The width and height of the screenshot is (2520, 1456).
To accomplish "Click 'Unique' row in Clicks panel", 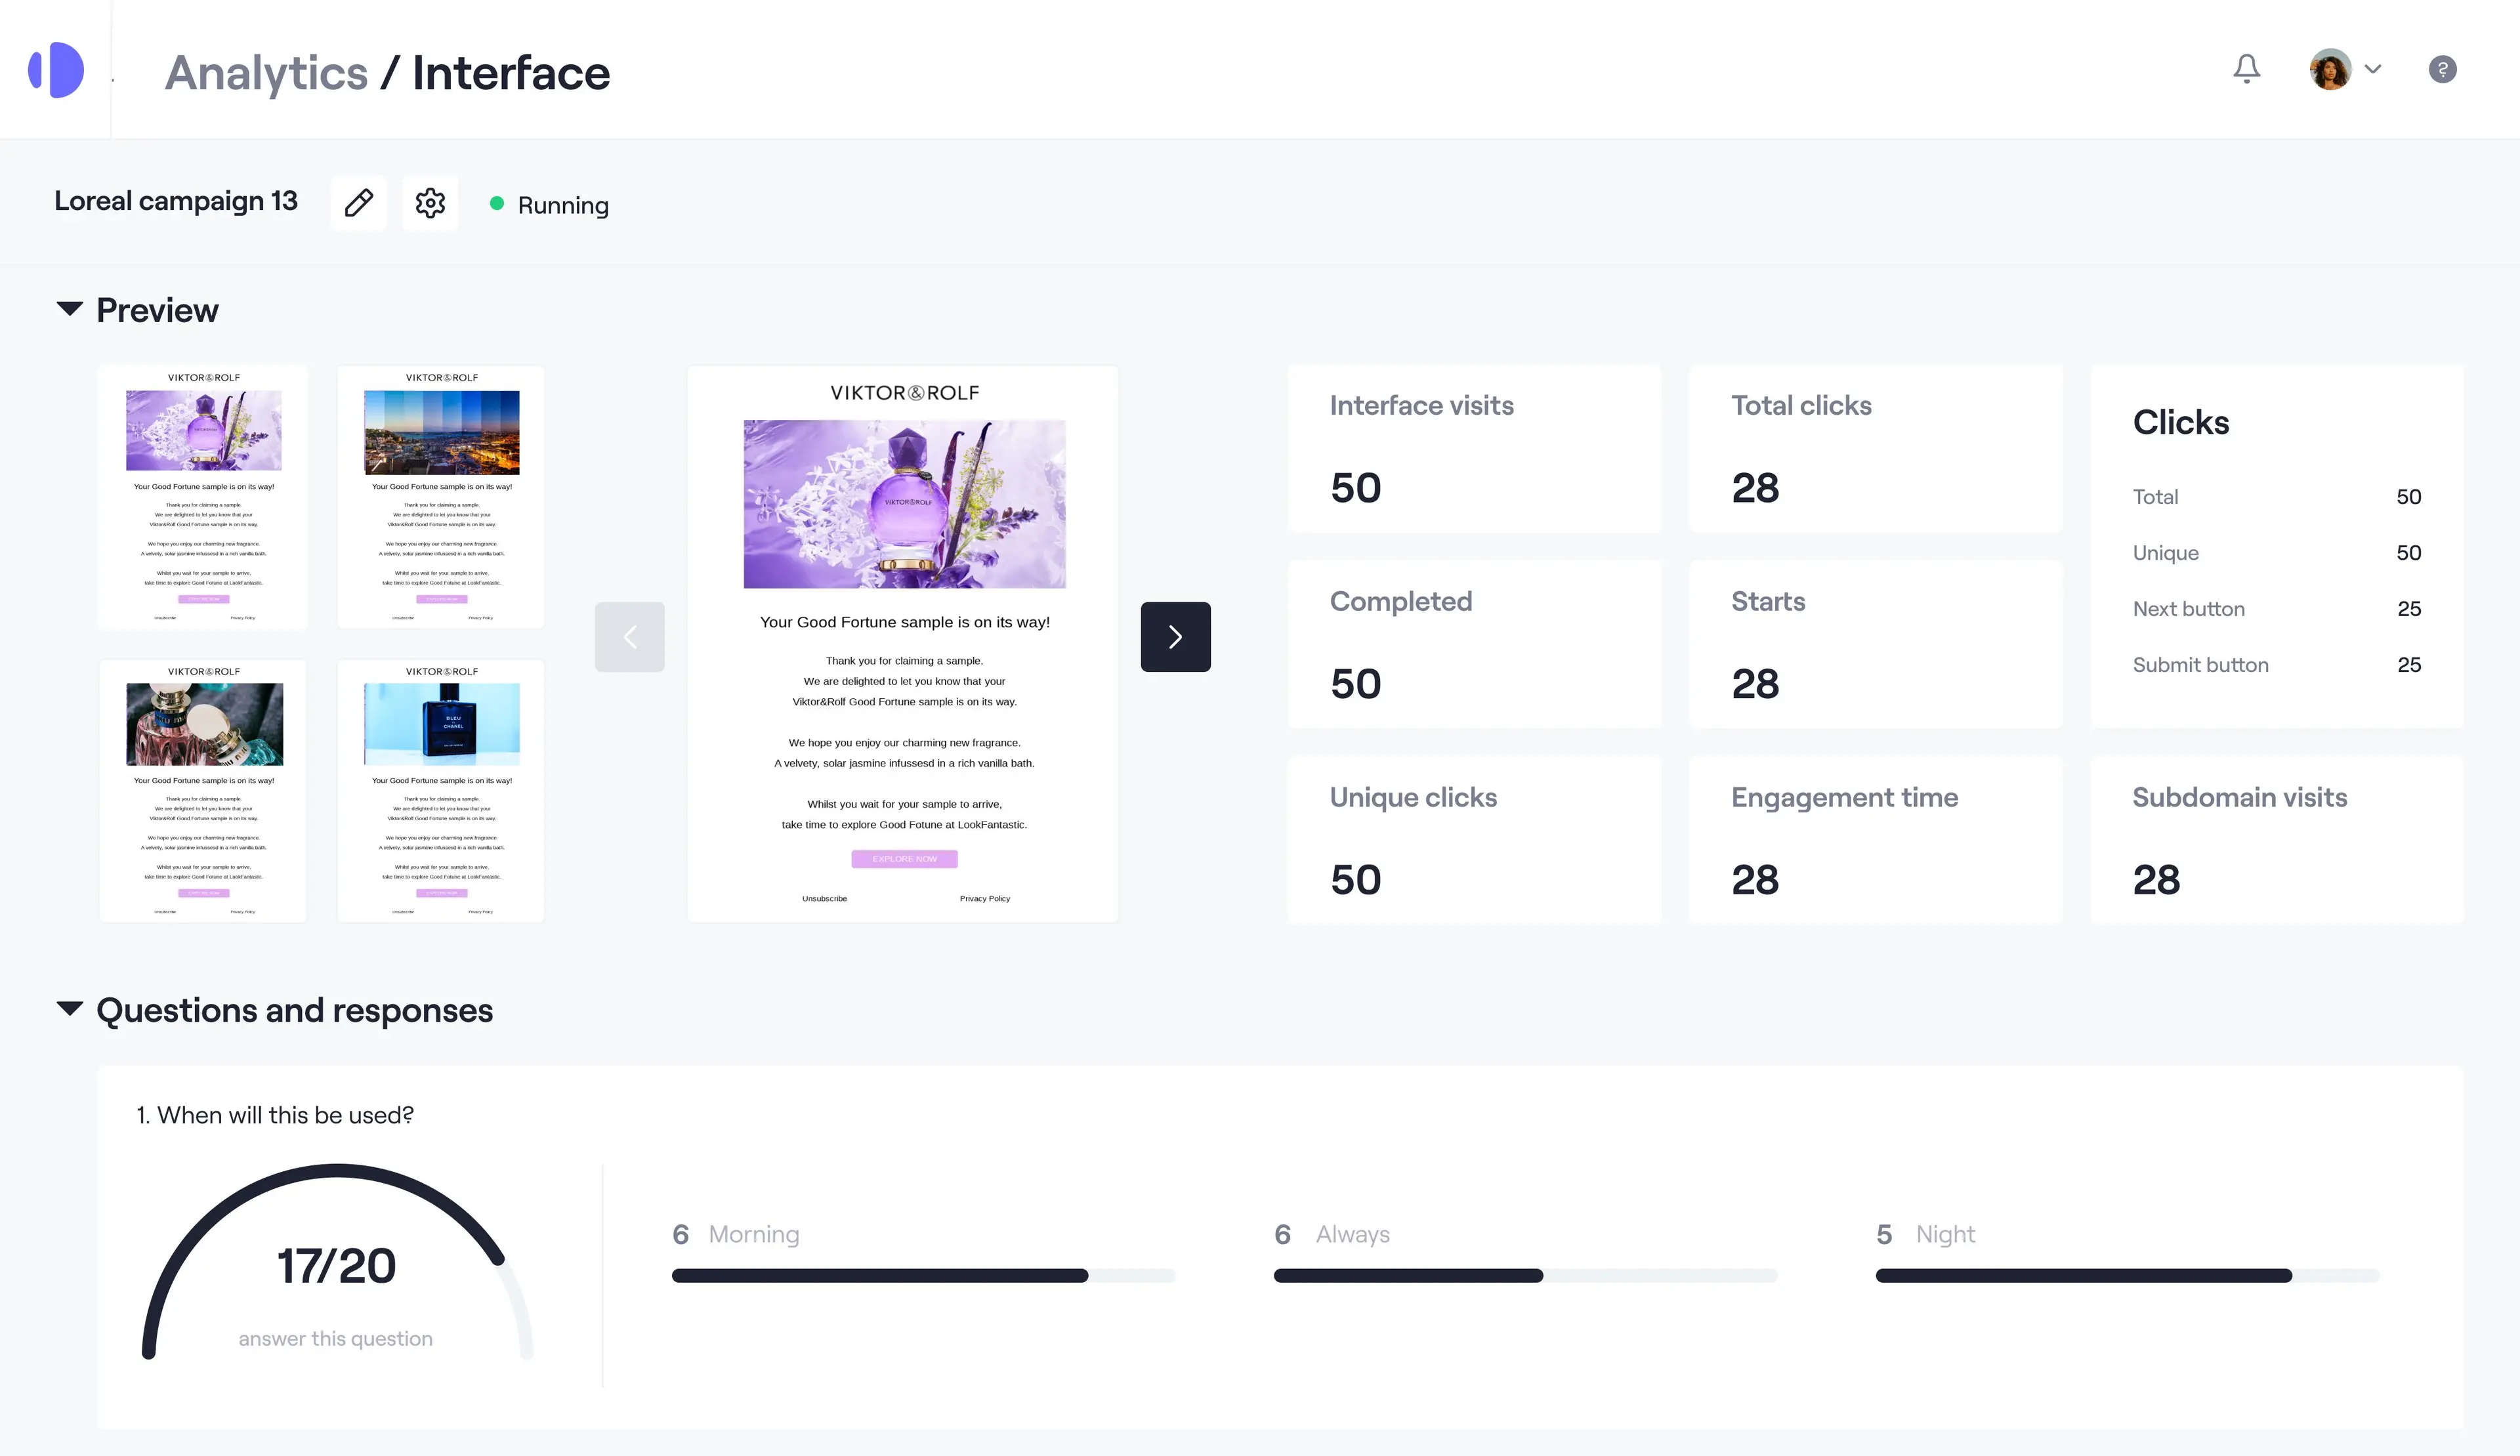I will tap(2277, 553).
